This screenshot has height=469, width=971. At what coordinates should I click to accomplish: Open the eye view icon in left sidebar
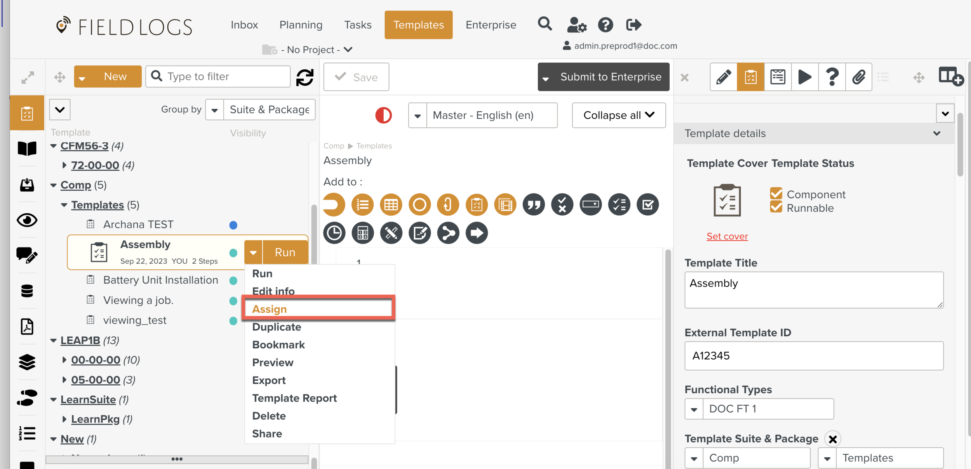(x=27, y=220)
